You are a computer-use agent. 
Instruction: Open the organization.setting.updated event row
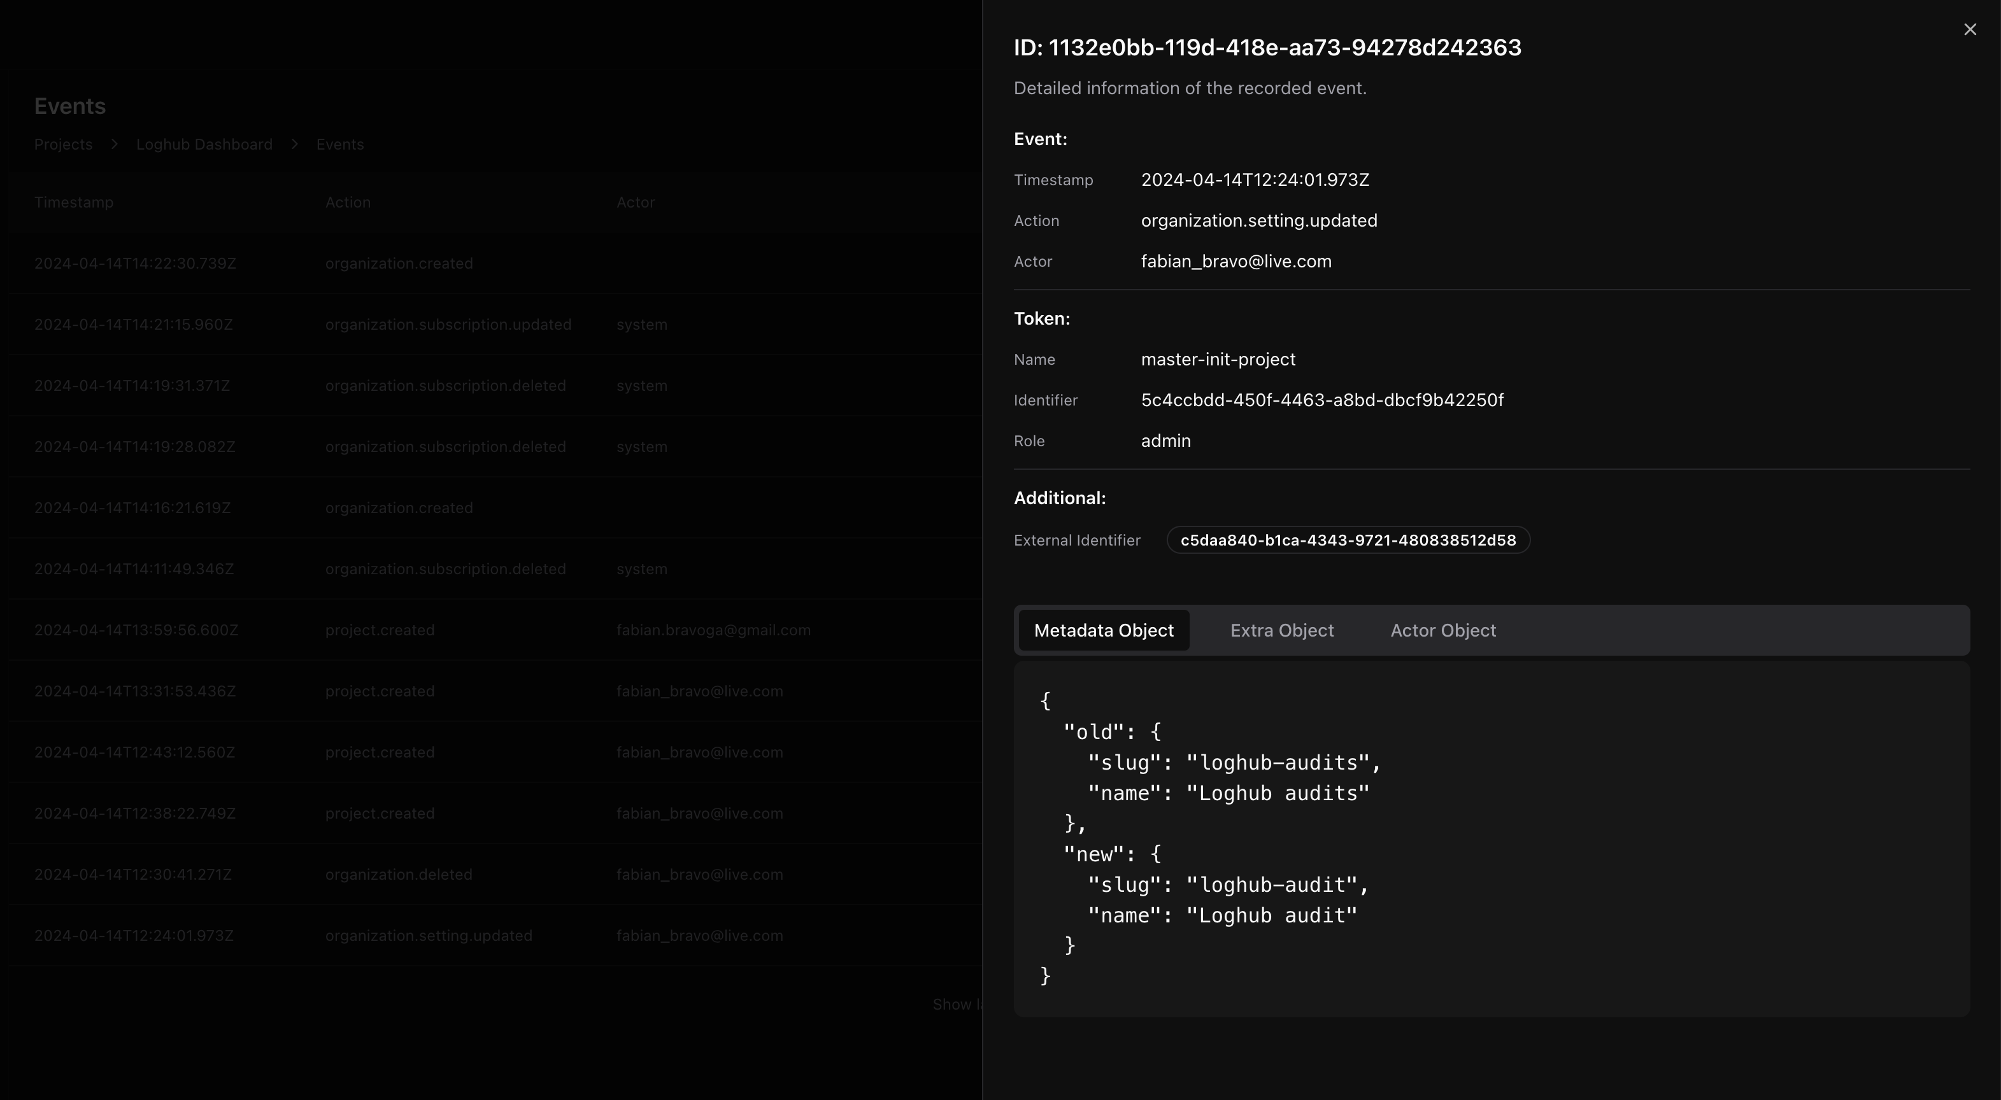pos(429,935)
